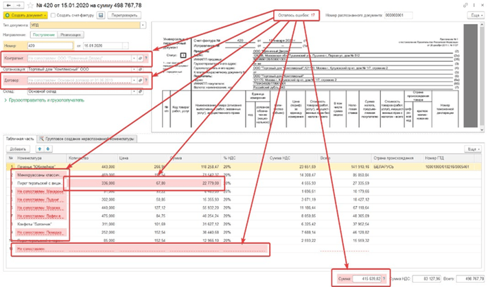Click the Добавить button
490x287 pixels.
[x=18, y=149]
